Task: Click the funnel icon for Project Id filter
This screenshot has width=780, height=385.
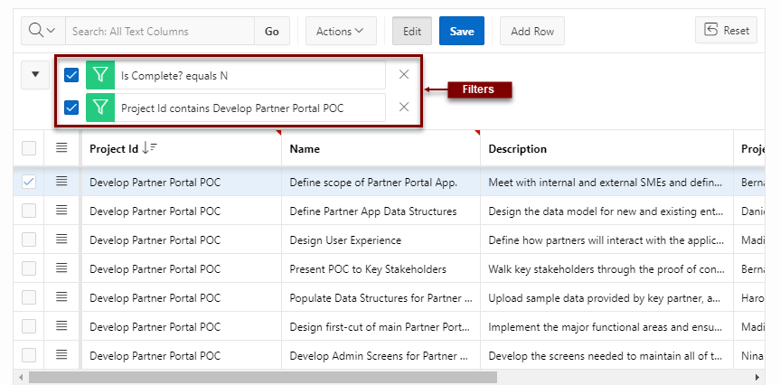Action: point(100,108)
